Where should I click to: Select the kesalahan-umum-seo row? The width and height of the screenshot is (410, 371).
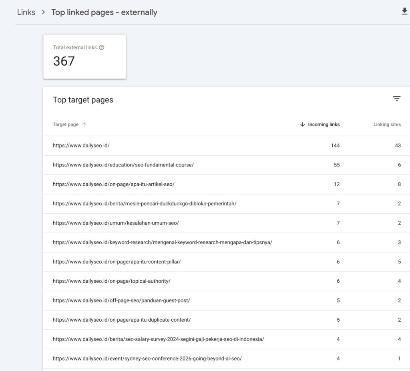pos(227,223)
